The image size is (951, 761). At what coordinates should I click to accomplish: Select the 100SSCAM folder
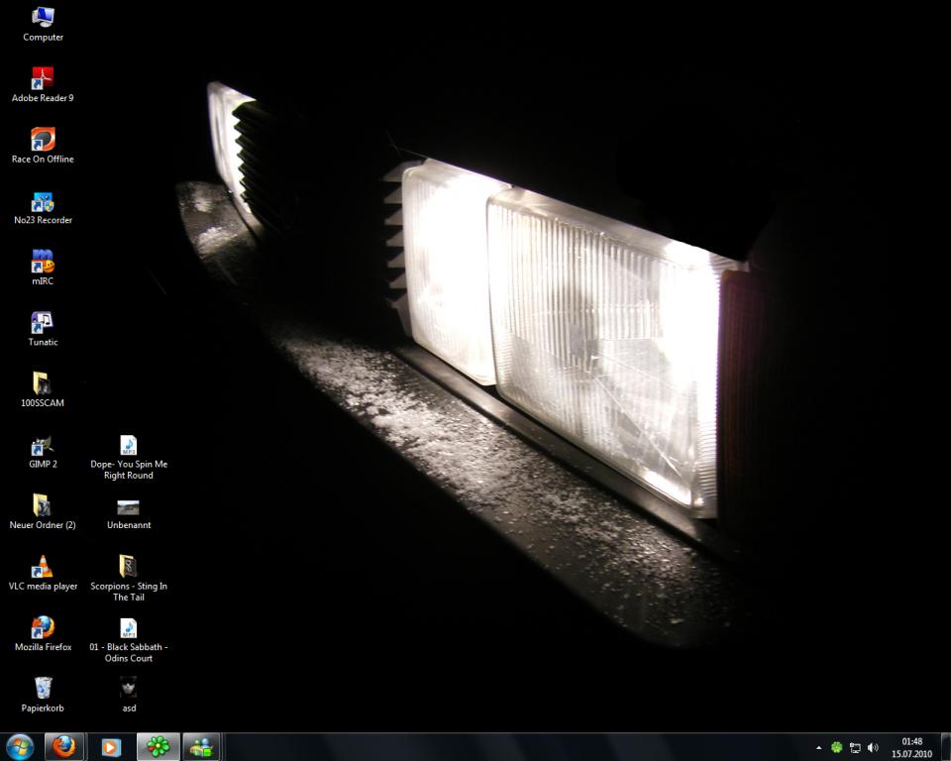tap(43, 384)
